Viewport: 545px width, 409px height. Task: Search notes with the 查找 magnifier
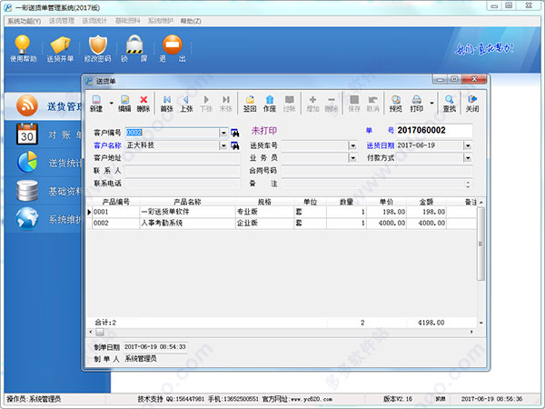[x=449, y=104]
